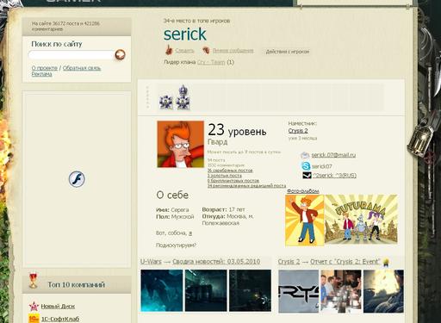The image size is (441, 323).
Task: Open the Futurama group photo thumbnail
Action: (361, 220)
